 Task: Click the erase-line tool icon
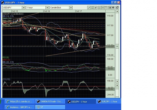(95, 7)
